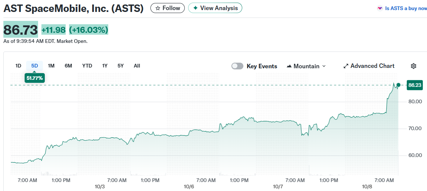Viewport: 427px width, 191px height.
Task: Click the current price dot on chart line
Action: click(x=399, y=85)
